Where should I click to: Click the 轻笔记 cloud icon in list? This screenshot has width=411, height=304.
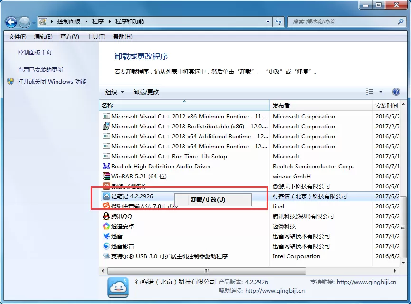pos(106,196)
